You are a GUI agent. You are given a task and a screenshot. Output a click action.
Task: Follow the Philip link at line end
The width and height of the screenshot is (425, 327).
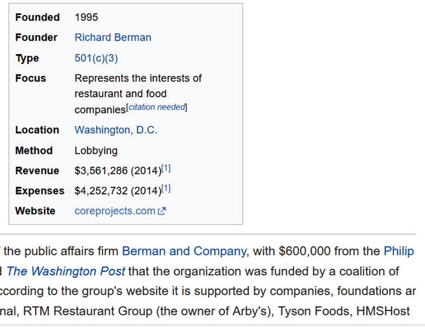point(399,251)
